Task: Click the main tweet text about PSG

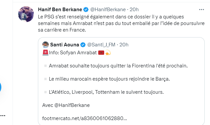Action: pos(121,23)
